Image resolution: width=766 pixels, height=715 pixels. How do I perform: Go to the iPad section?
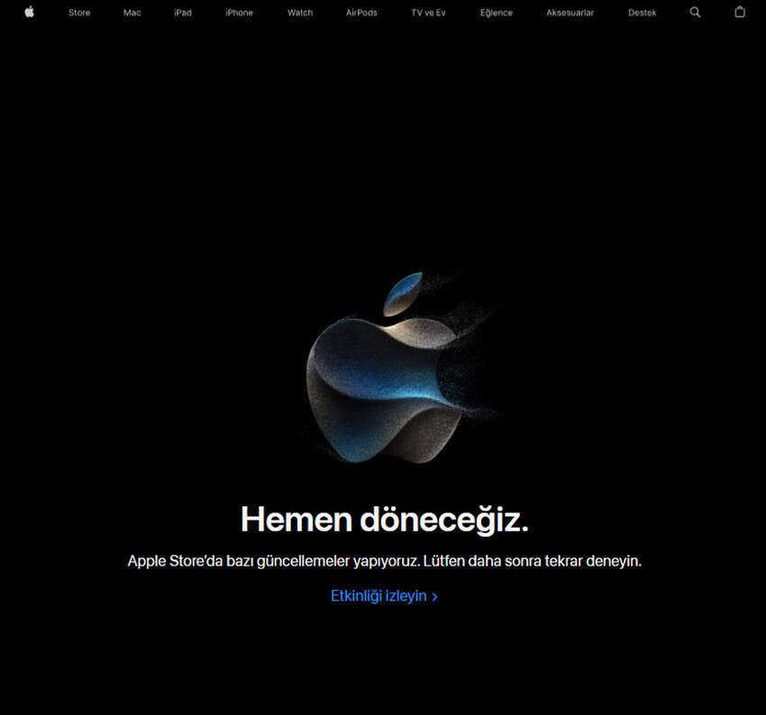point(183,13)
